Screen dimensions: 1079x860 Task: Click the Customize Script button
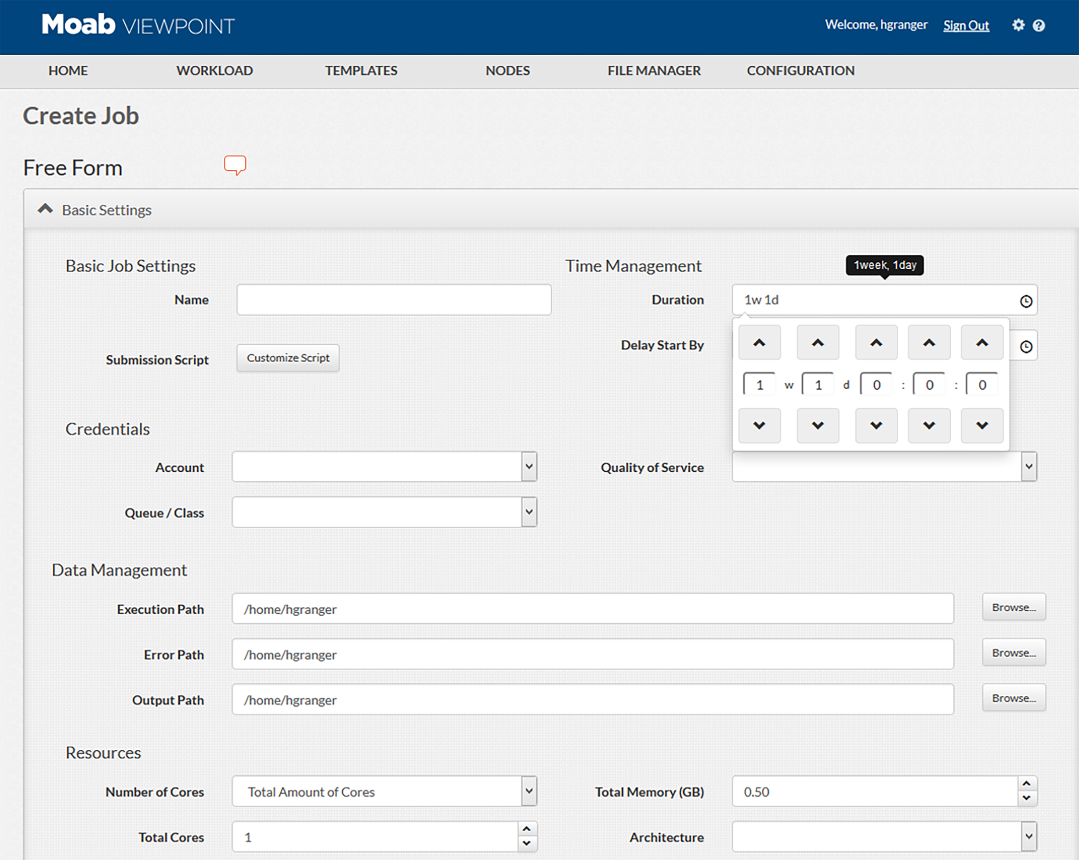pos(288,358)
